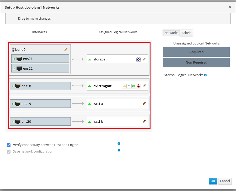Open ovirtmgmt network edit pencil
The image size is (236, 191).
click(x=144, y=86)
